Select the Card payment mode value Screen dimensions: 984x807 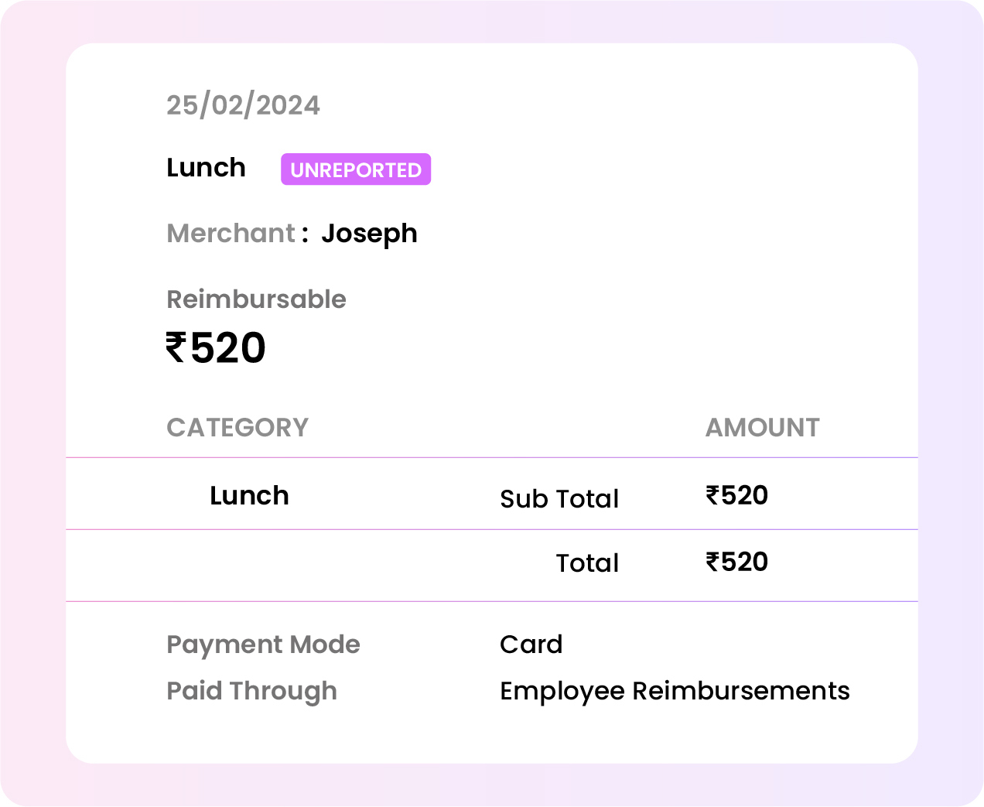point(531,645)
